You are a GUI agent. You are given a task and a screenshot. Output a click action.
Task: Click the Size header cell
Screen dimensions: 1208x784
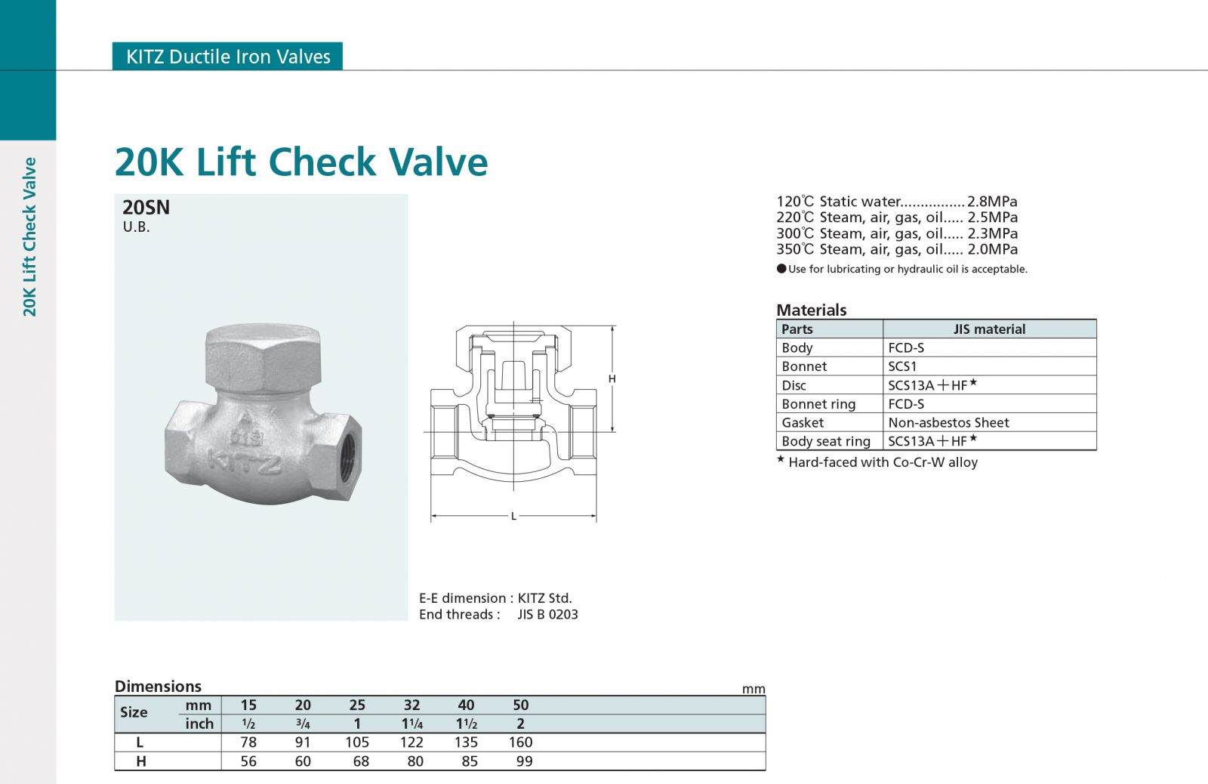pos(134,712)
